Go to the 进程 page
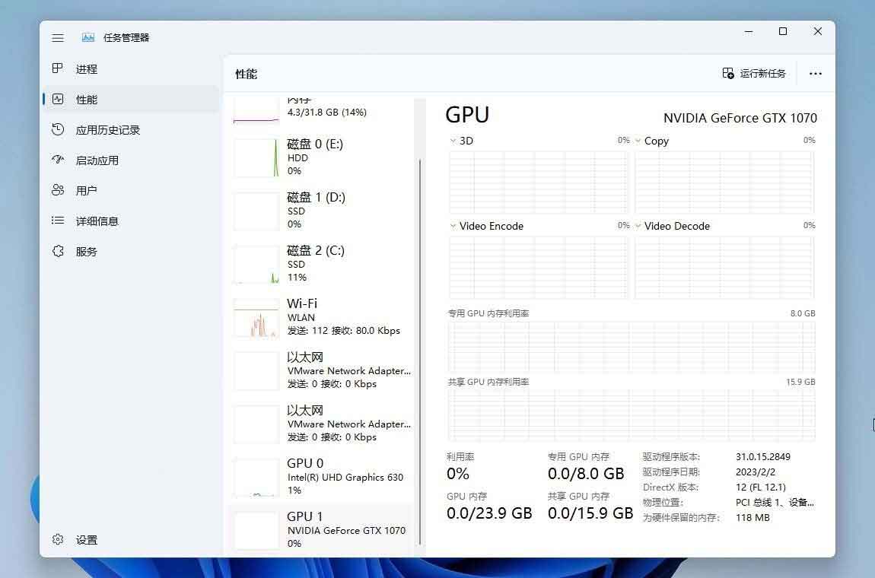The height and width of the screenshot is (578, 875). coord(131,69)
